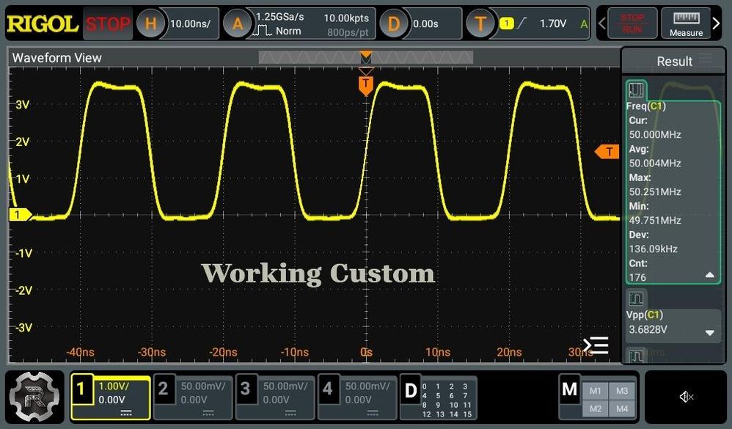Open trigger settings via the T icon
The height and width of the screenshot is (429, 732).
click(482, 23)
